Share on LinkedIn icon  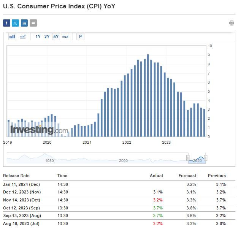pos(24,23)
